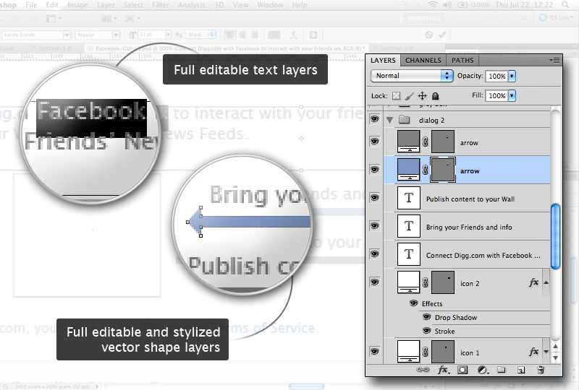579x390 pixels.
Task: Expand icon 1 layer effects arrow
Action: tap(546, 352)
